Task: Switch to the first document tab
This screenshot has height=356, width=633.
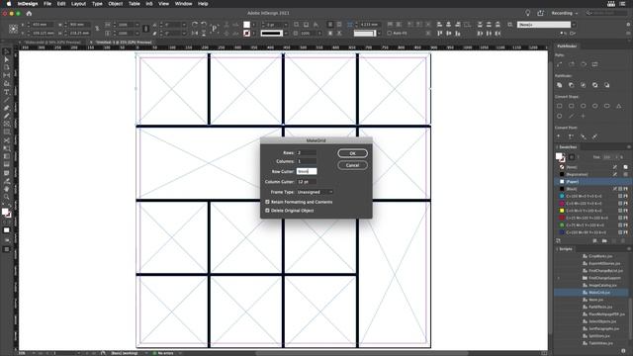Action: 51,42
